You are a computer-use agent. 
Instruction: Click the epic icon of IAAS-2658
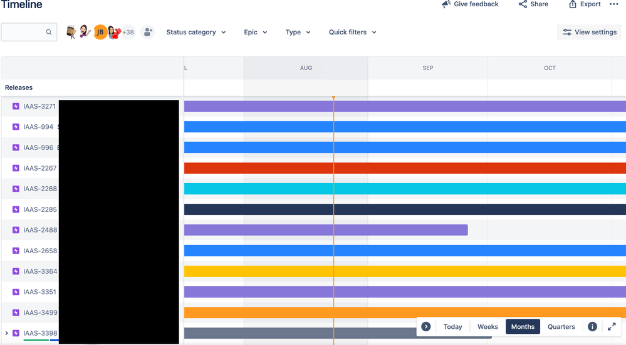16,251
